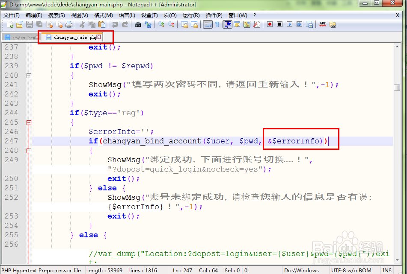
Task: Switch to the index.htm tab
Action: point(21,38)
